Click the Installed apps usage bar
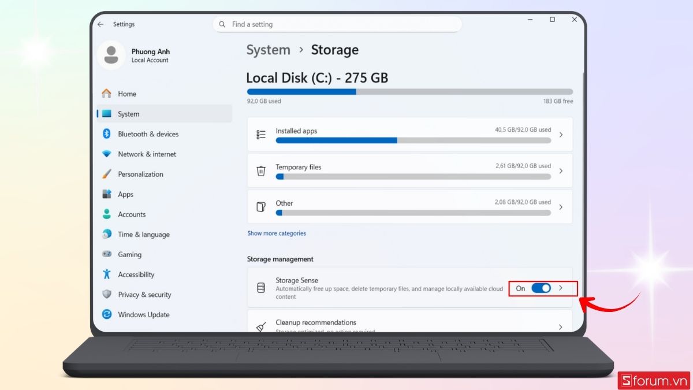 [x=413, y=140]
